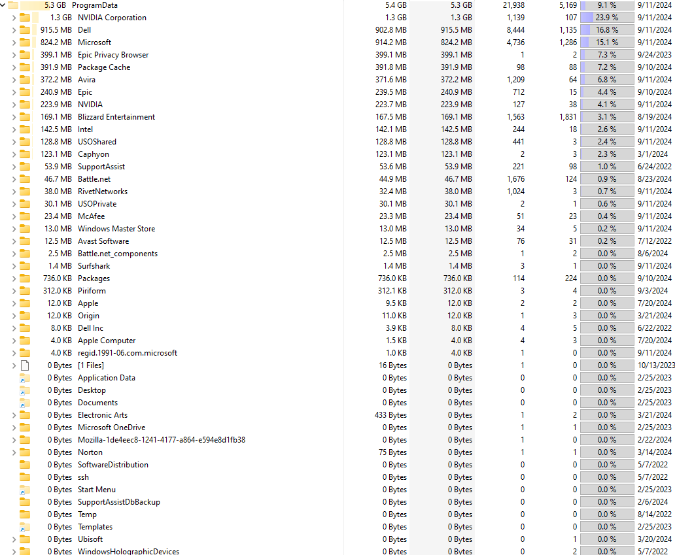The width and height of the screenshot is (675, 555).
Task: Expand the Package Cache folder
Action: tap(14, 67)
